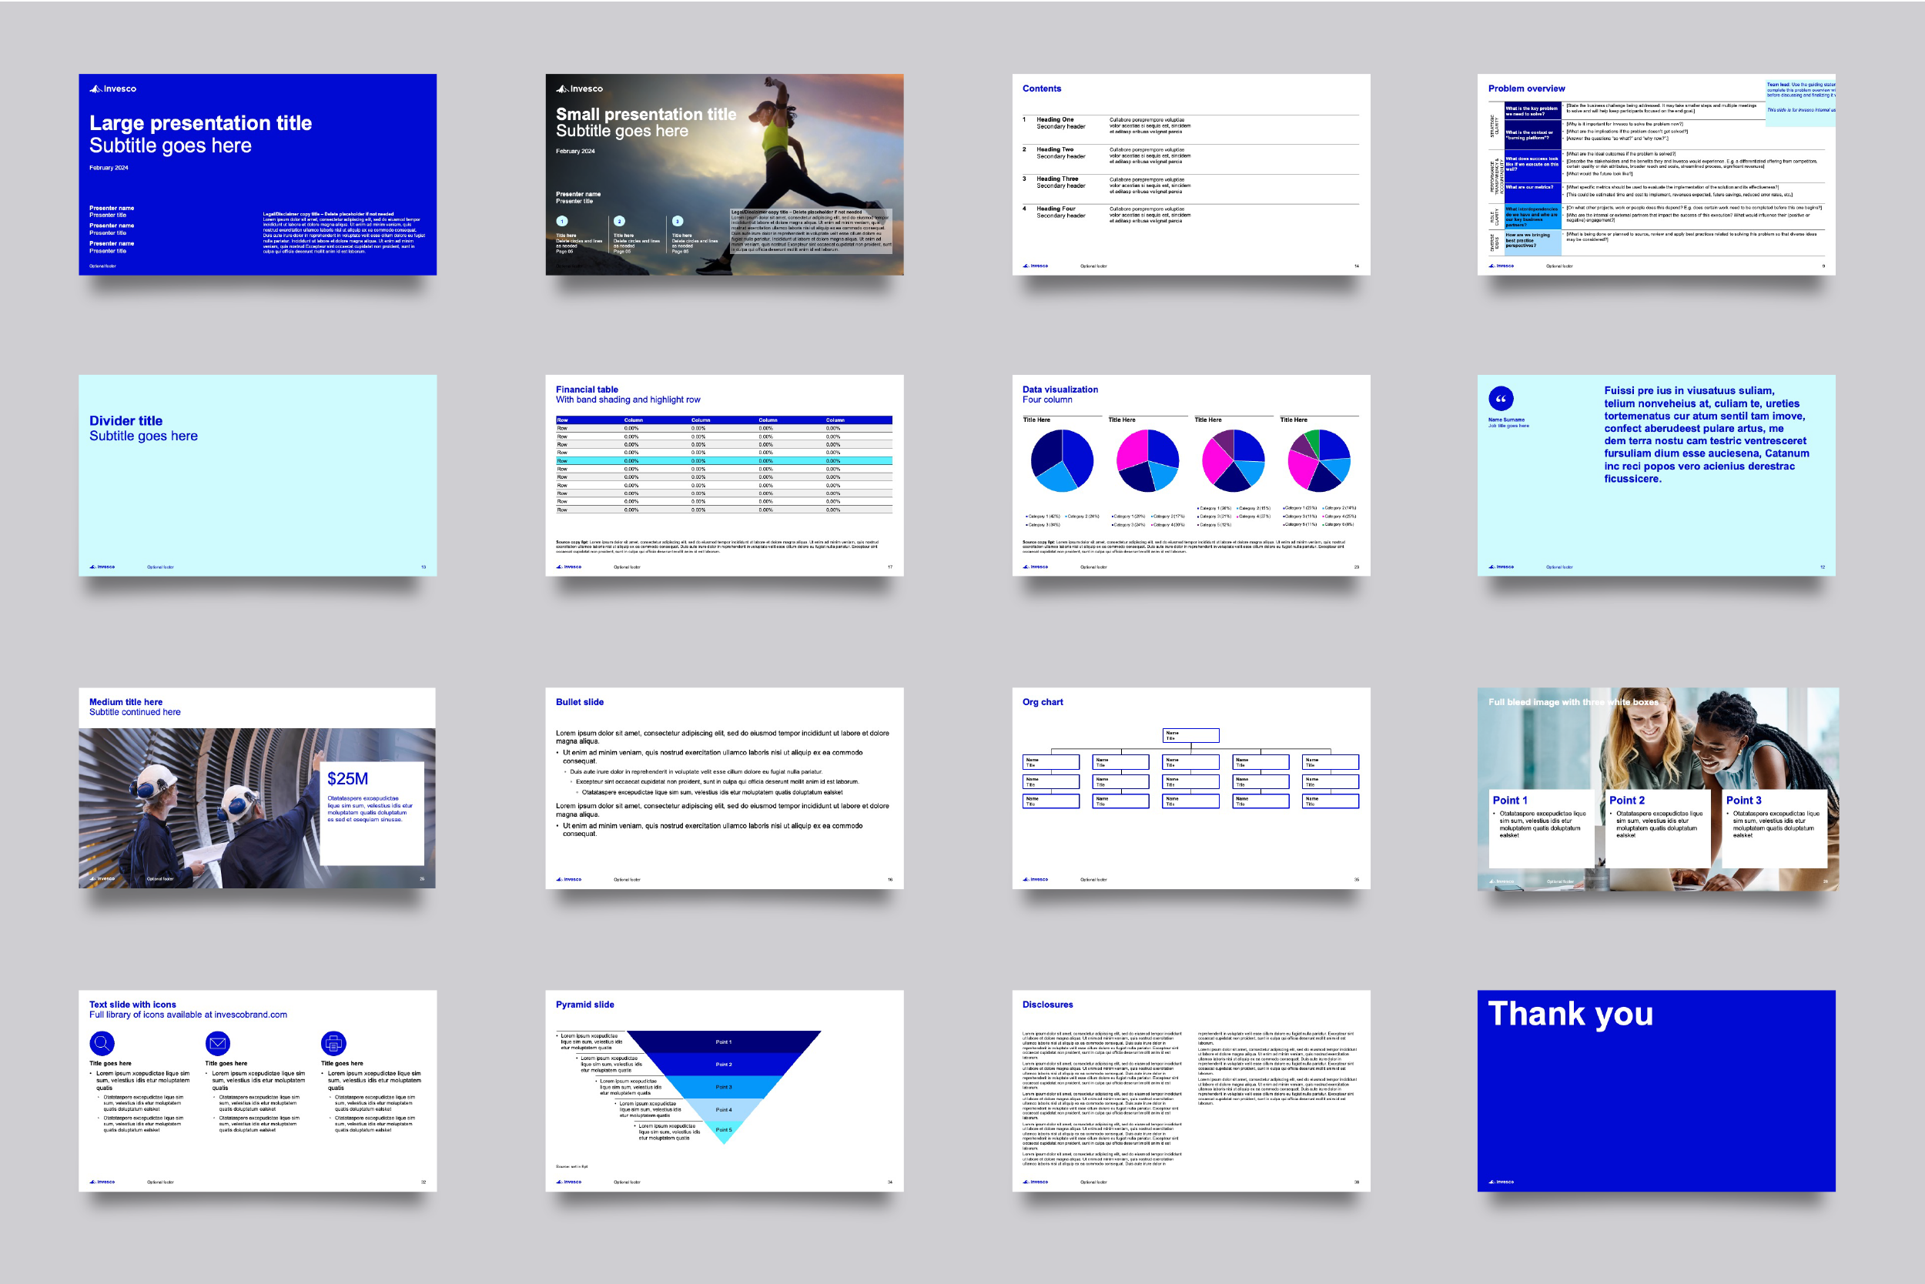
Task: Click the Problem overview slide title
Action: 1525,88
